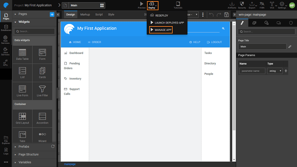
Task: Click the parameter name input field
Action: (252, 71)
